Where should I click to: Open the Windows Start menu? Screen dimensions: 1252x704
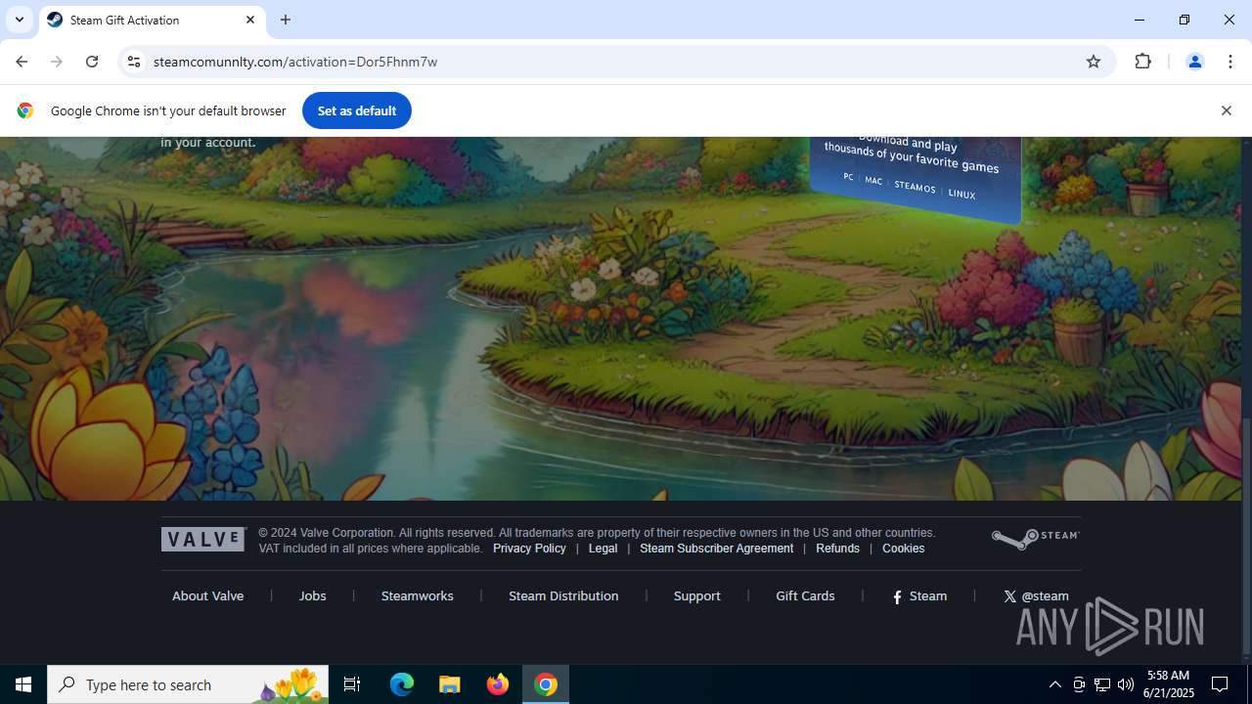[x=23, y=684]
